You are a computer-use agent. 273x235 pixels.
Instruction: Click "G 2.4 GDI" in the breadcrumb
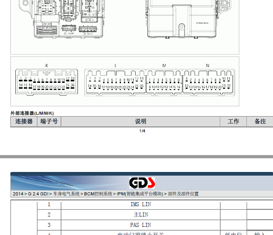38,194
